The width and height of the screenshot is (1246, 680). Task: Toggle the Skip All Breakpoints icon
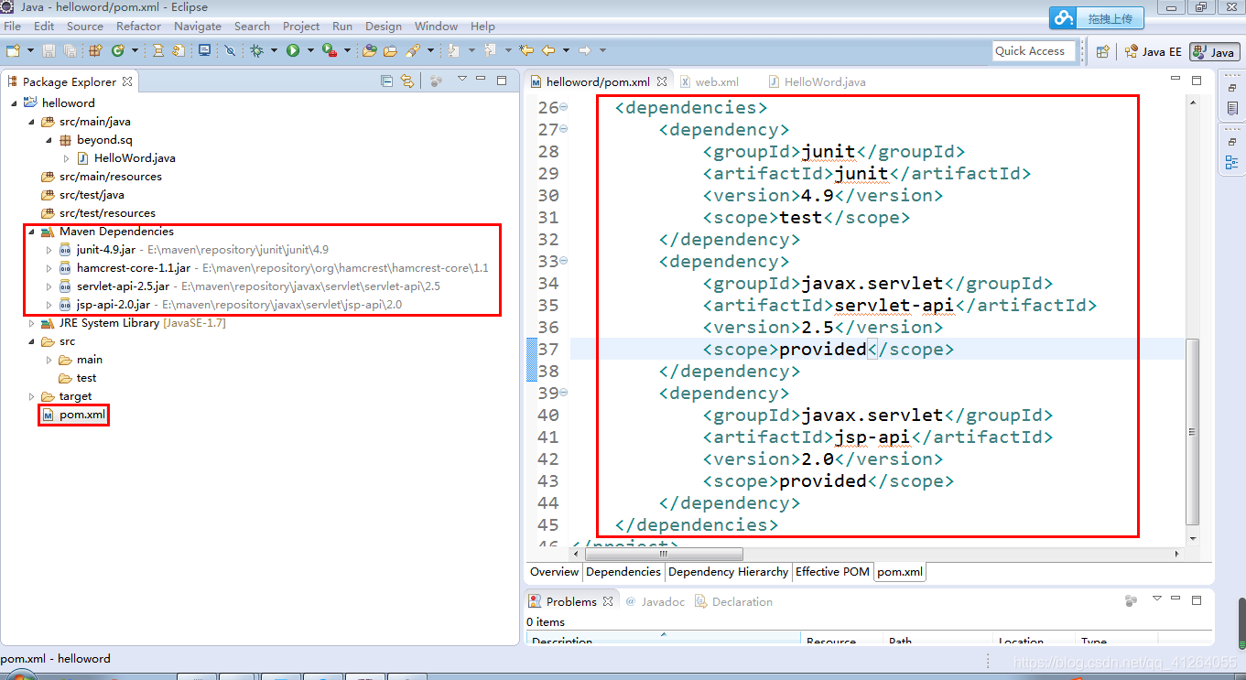point(230,50)
